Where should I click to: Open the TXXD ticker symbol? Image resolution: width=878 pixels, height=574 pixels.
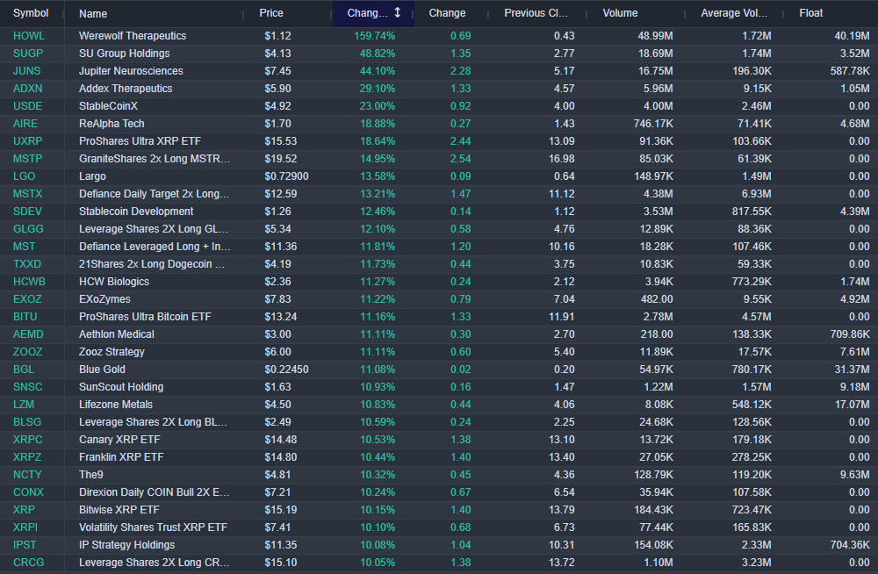(x=27, y=264)
